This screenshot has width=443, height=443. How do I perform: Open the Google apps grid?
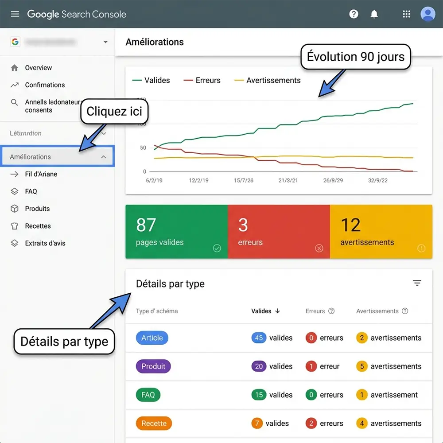click(x=406, y=14)
